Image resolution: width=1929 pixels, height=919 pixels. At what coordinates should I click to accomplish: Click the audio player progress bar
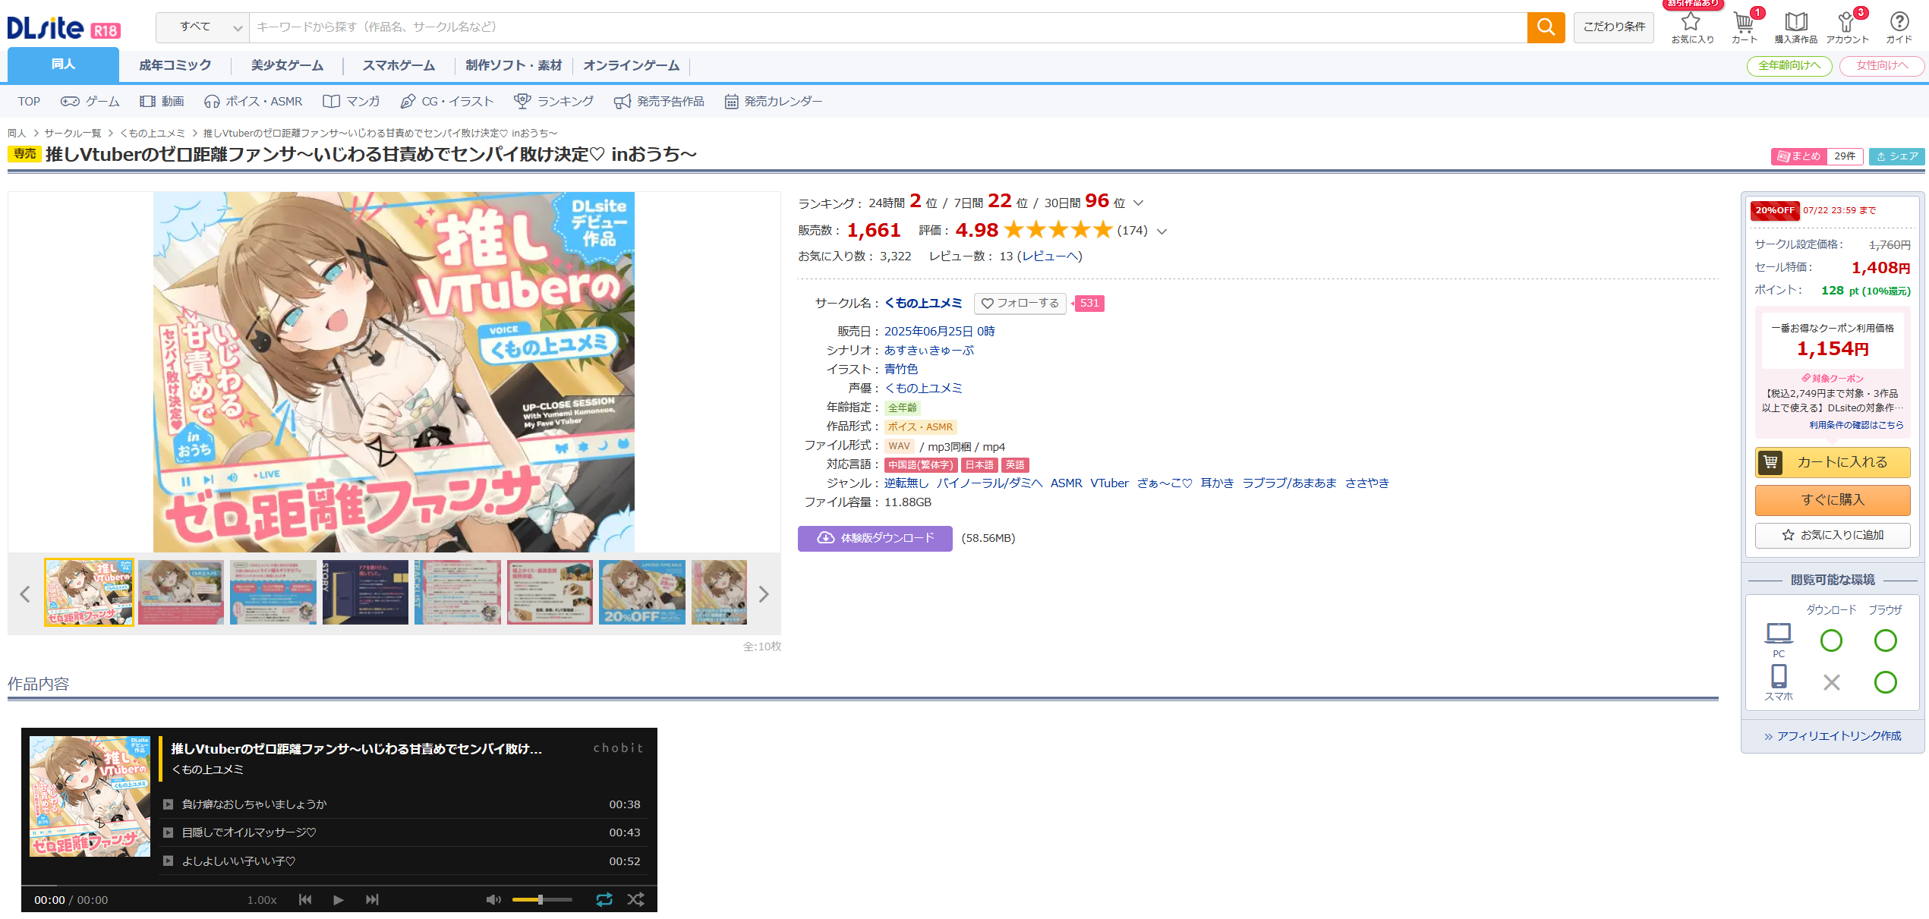(x=339, y=886)
